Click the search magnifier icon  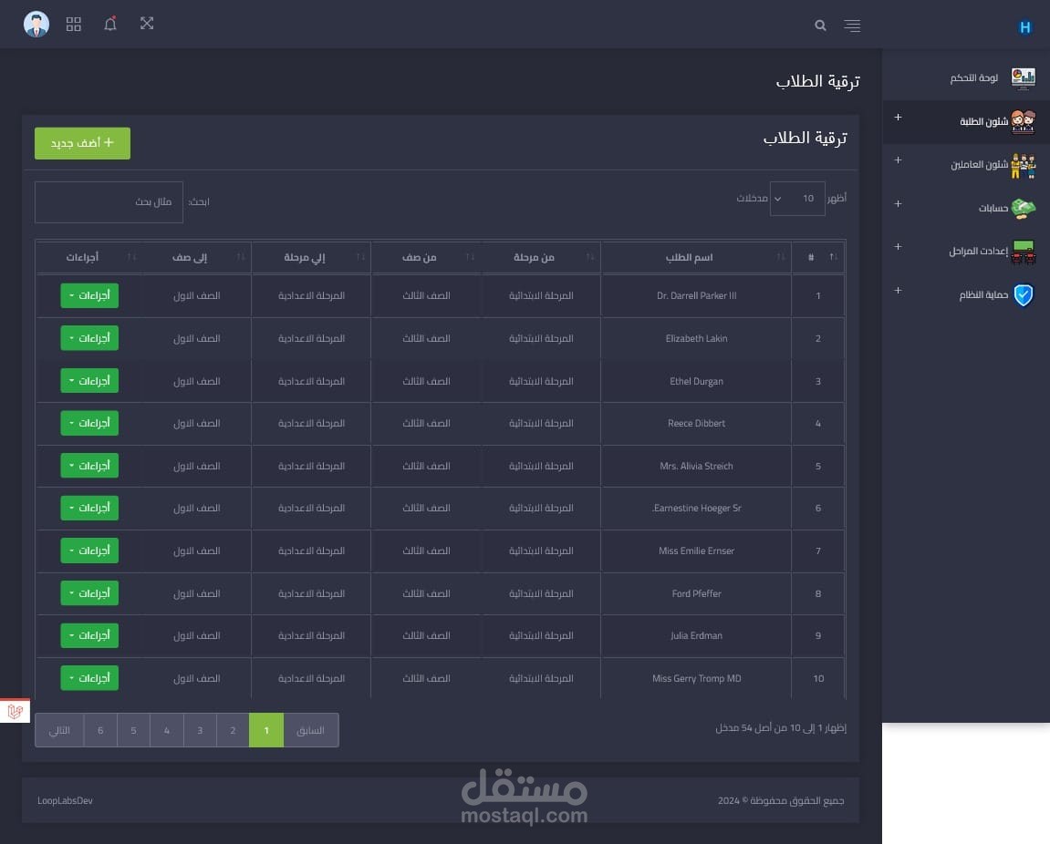(x=820, y=26)
